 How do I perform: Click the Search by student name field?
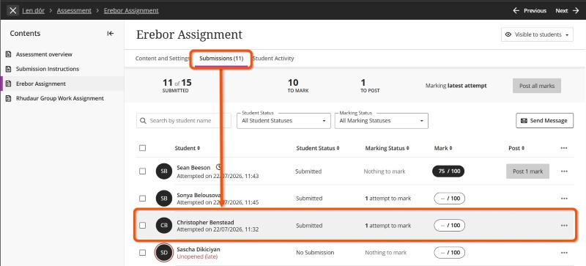click(x=184, y=121)
